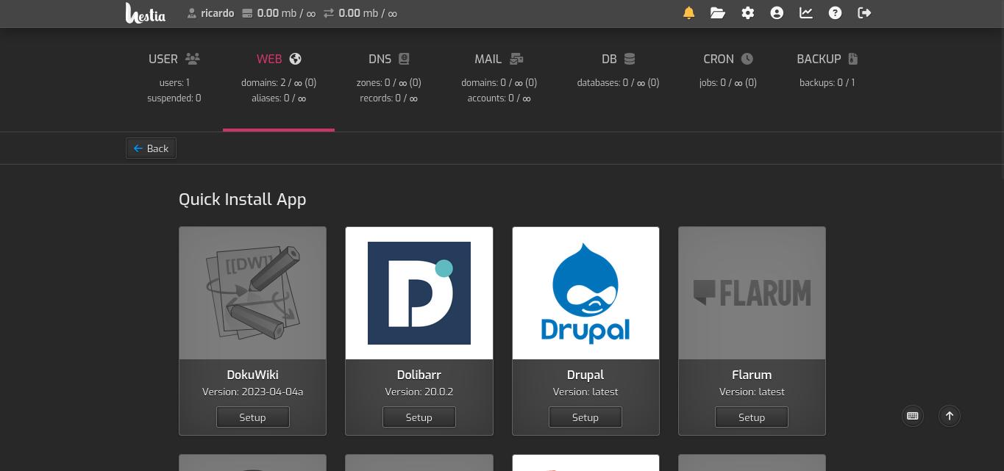The width and height of the screenshot is (1004, 471).
Task: Click 'zones: 0 / ∞ (0)' text
Action: [389, 83]
